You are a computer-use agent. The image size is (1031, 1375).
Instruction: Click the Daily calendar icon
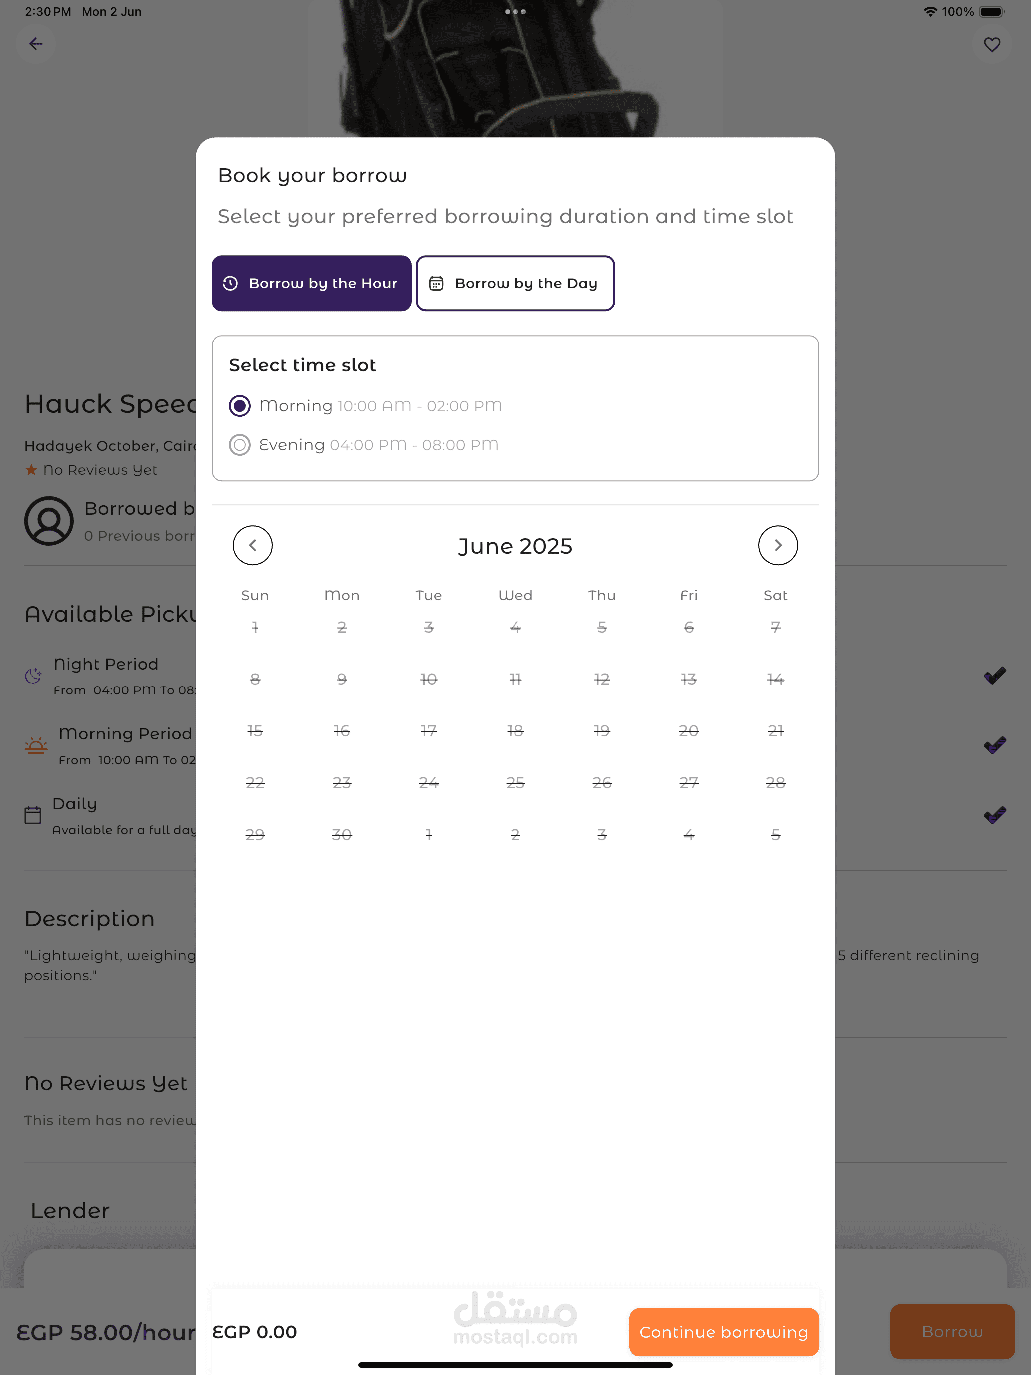tap(33, 815)
